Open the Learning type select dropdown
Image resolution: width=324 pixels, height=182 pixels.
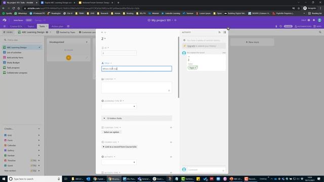coord(119,106)
